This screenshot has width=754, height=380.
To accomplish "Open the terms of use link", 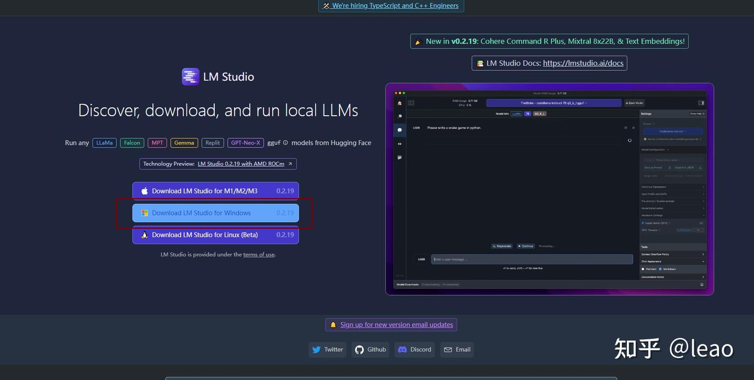I will pos(259,254).
